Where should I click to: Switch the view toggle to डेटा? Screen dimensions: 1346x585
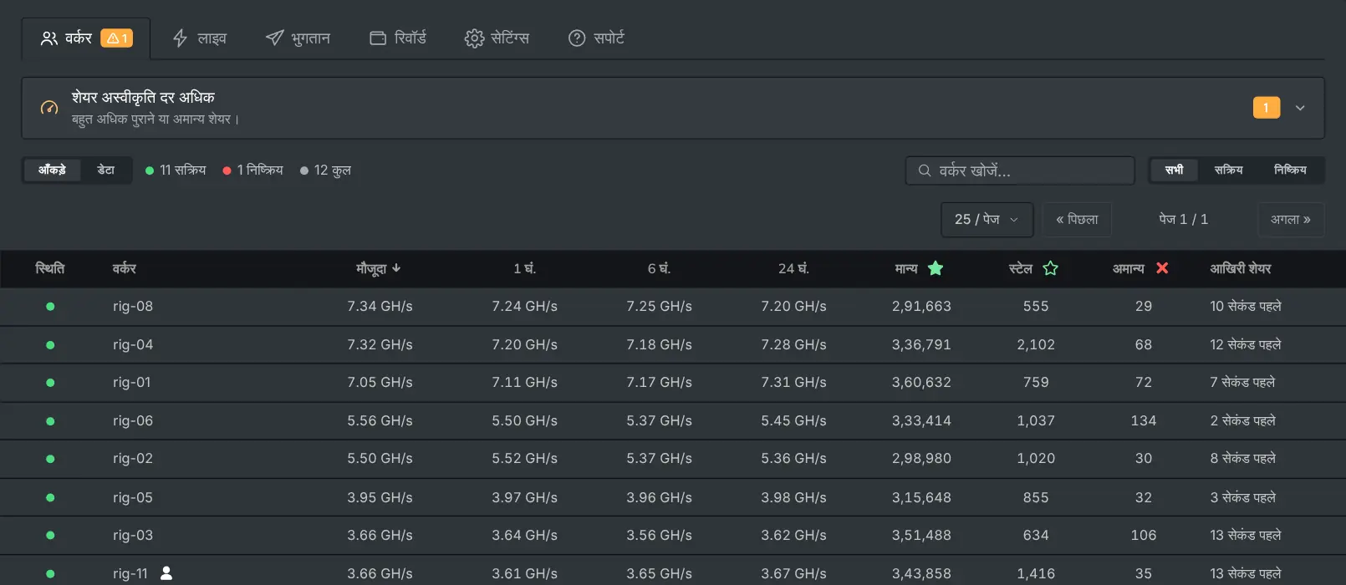point(106,170)
